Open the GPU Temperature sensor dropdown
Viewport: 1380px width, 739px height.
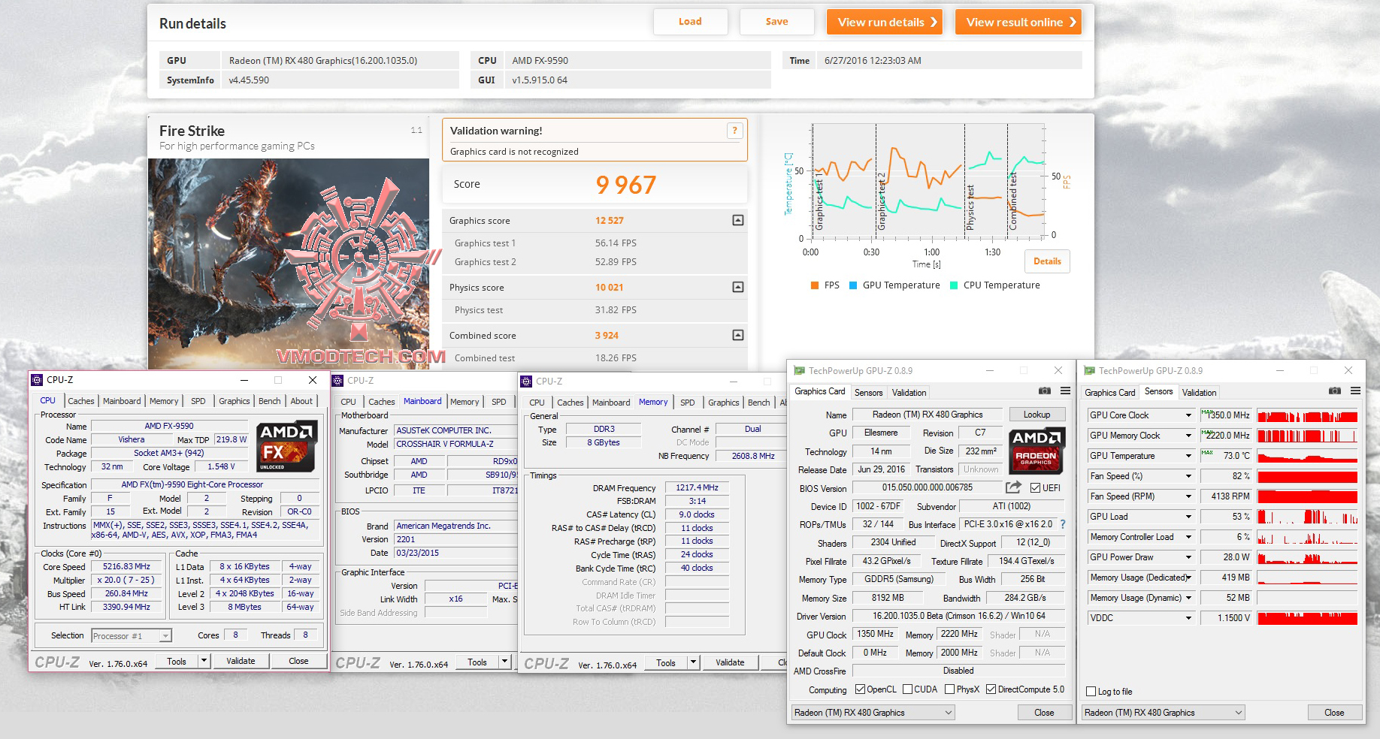[1188, 456]
